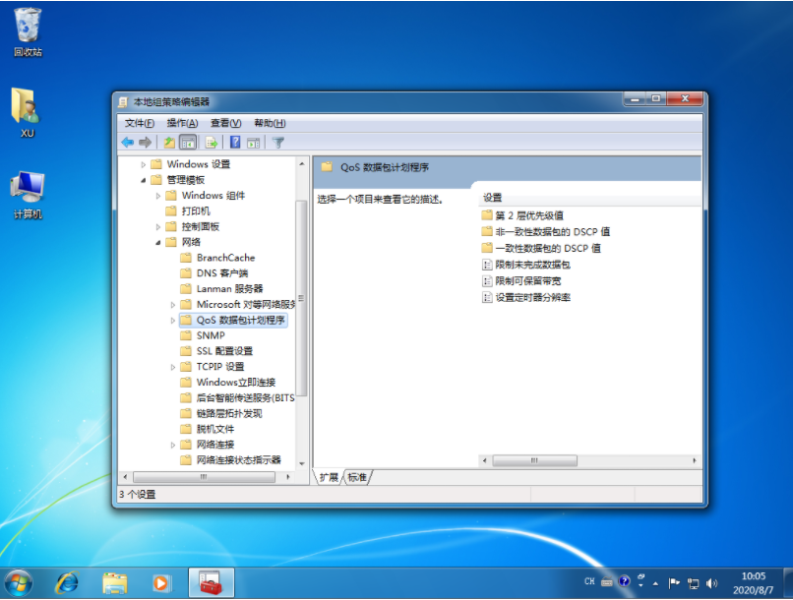Collapse the 网络 tree node
Screen dimensions: 793x600
click(155, 241)
